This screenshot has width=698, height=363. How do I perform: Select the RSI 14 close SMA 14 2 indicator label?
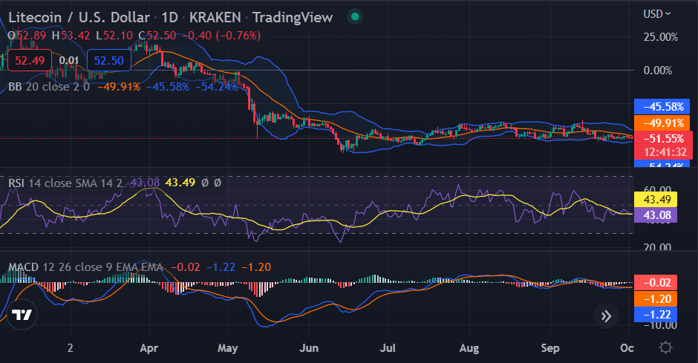point(65,183)
